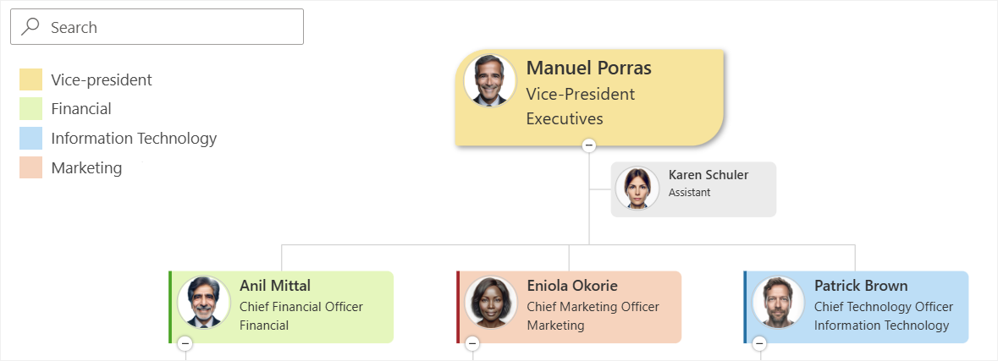Collapse Manuel Porras's subordinates
The image size is (998, 361).
pyautogui.click(x=589, y=145)
